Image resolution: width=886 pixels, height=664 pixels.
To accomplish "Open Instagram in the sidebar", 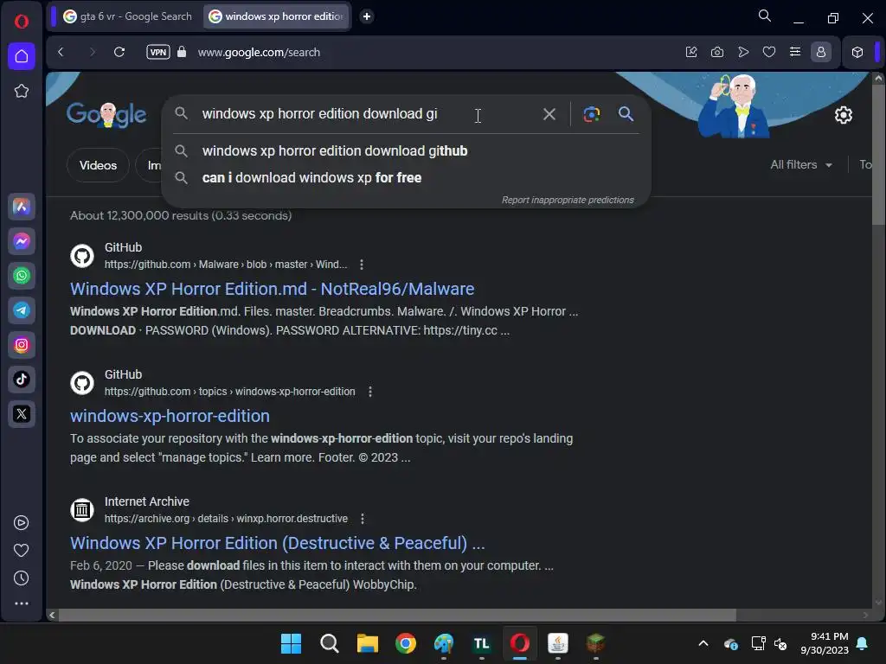I will click(22, 345).
